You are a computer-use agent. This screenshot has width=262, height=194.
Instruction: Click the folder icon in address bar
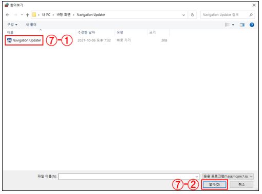(x=34, y=15)
